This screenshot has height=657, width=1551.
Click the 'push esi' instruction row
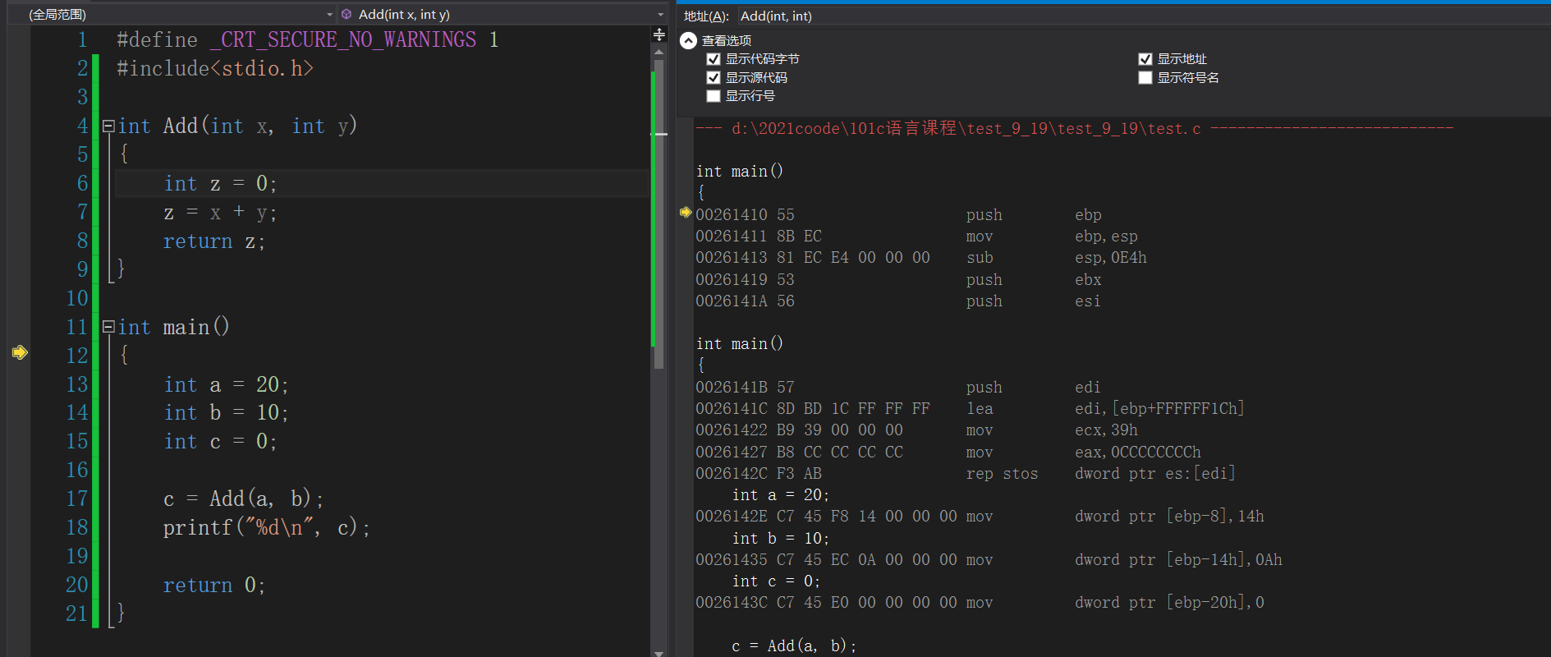[x=898, y=301]
